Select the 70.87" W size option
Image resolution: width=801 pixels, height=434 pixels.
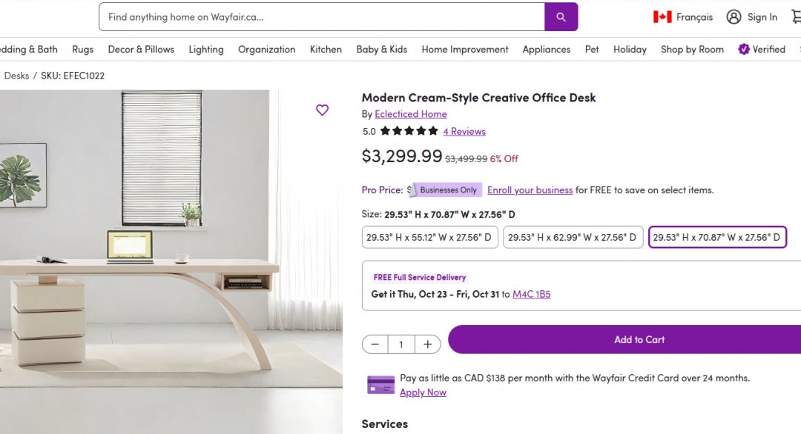[716, 238]
